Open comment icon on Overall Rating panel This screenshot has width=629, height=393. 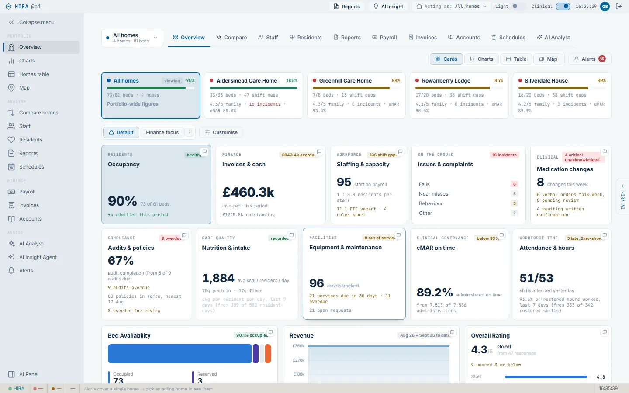tap(605, 332)
